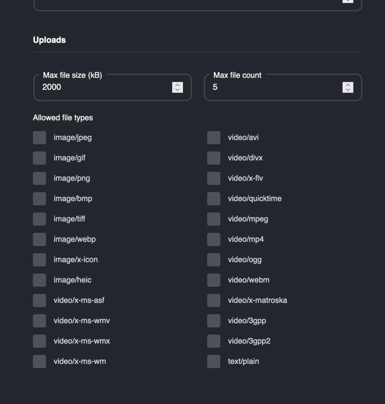
Task: Enable the video/x-matroska file type
Action: pos(214,300)
